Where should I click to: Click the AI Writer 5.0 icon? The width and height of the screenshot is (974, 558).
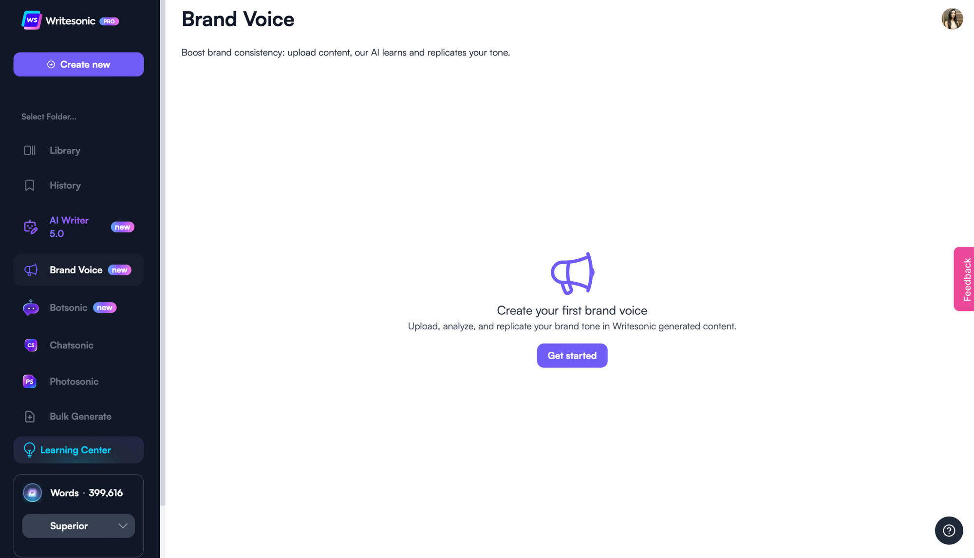pyautogui.click(x=30, y=227)
